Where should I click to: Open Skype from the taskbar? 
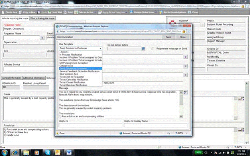(x=47, y=152)
